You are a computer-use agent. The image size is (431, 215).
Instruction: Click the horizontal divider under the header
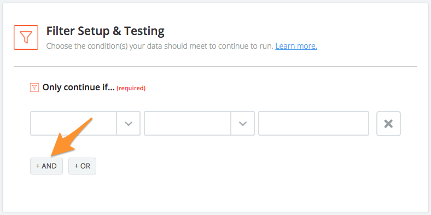click(x=215, y=66)
